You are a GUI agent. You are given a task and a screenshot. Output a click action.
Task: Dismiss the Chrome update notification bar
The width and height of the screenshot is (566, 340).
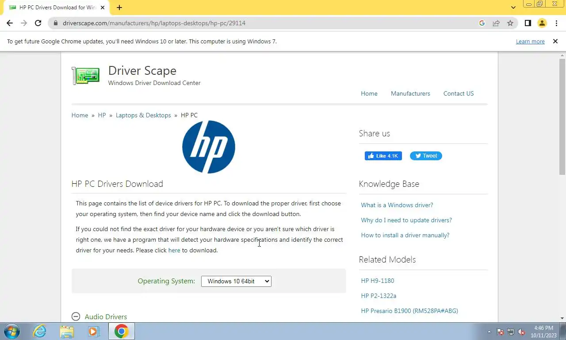coord(555,41)
